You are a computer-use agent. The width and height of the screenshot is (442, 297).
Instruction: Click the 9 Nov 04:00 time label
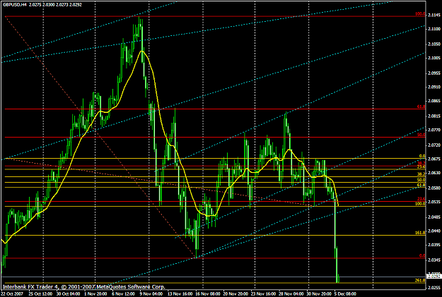tap(151, 293)
